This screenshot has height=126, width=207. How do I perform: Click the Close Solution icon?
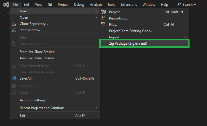[14, 44]
